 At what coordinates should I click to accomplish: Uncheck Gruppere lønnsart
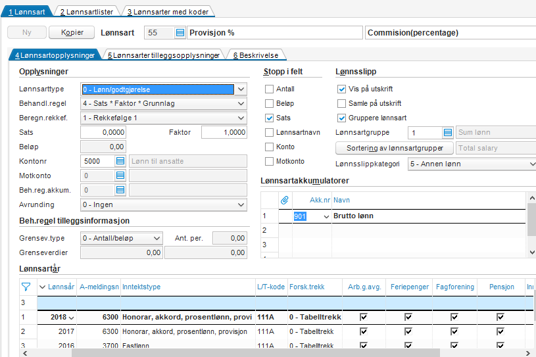point(341,118)
